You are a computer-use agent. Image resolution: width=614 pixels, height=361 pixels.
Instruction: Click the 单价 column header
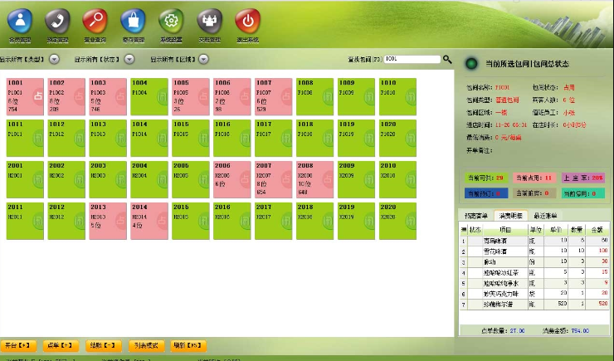click(x=556, y=230)
